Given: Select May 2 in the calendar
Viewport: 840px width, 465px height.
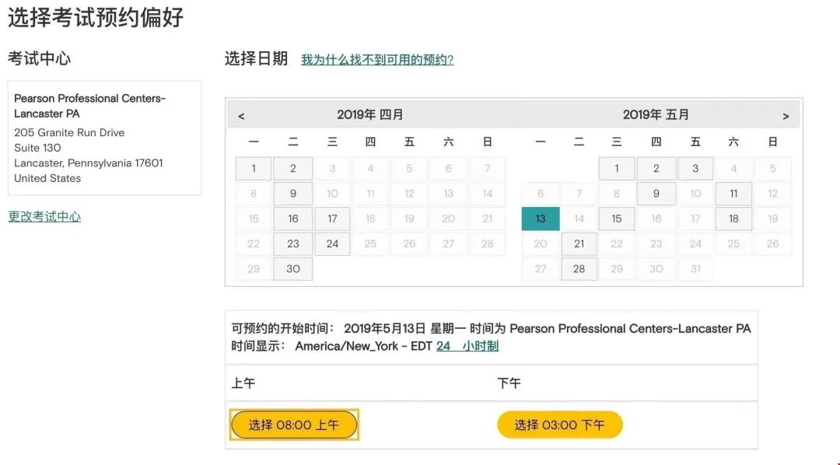Looking at the screenshot, I should [x=656, y=168].
